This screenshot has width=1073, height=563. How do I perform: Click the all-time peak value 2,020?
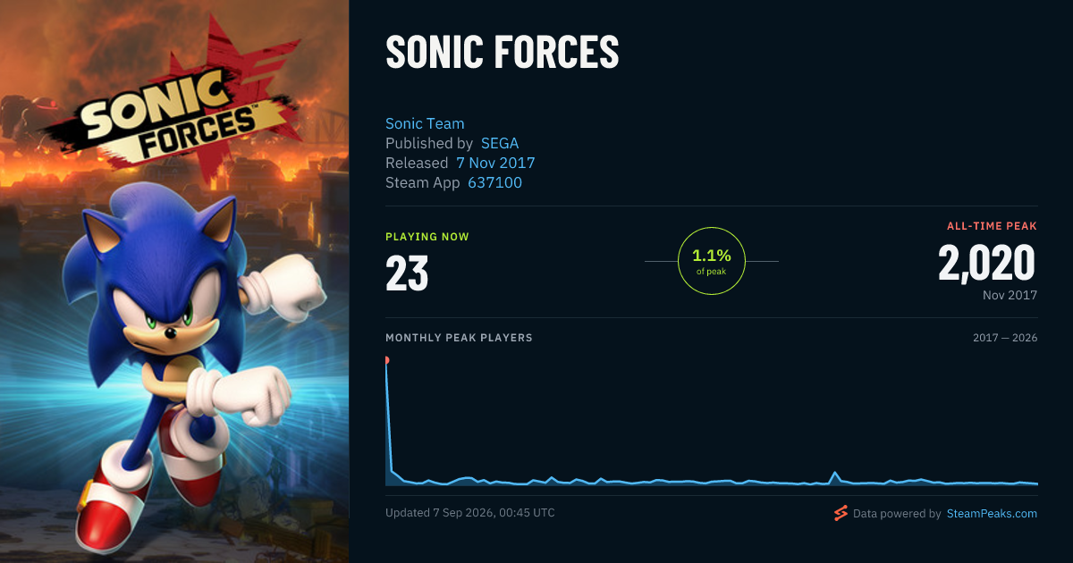coord(986,263)
